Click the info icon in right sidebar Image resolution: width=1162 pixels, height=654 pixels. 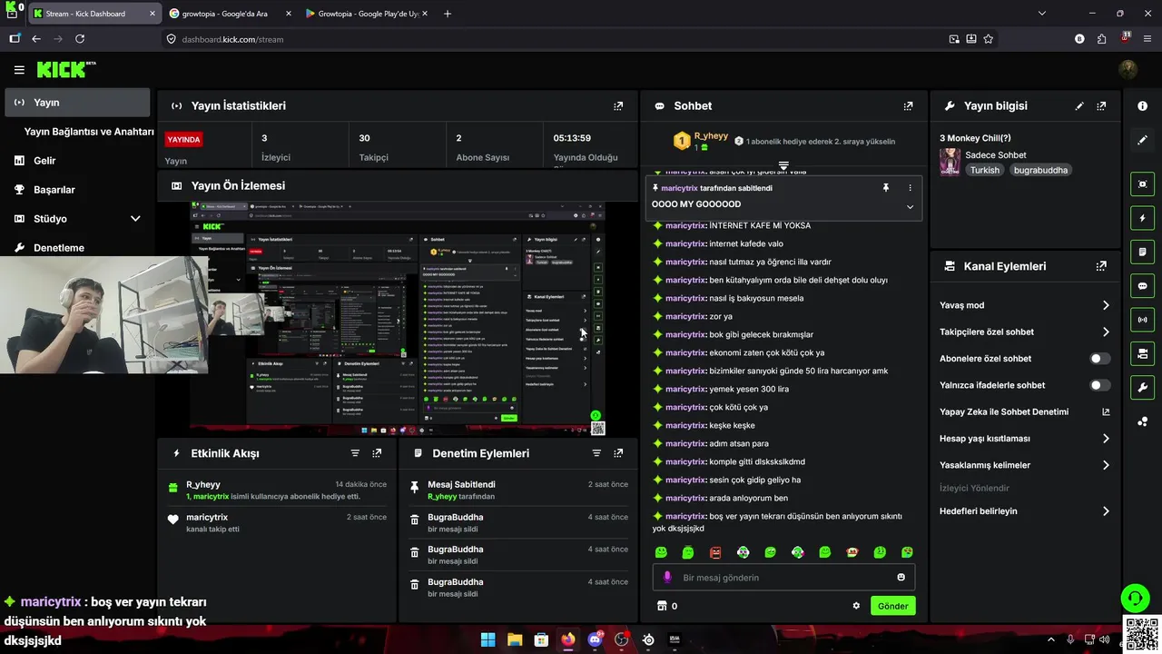(x=1142, y=106)
